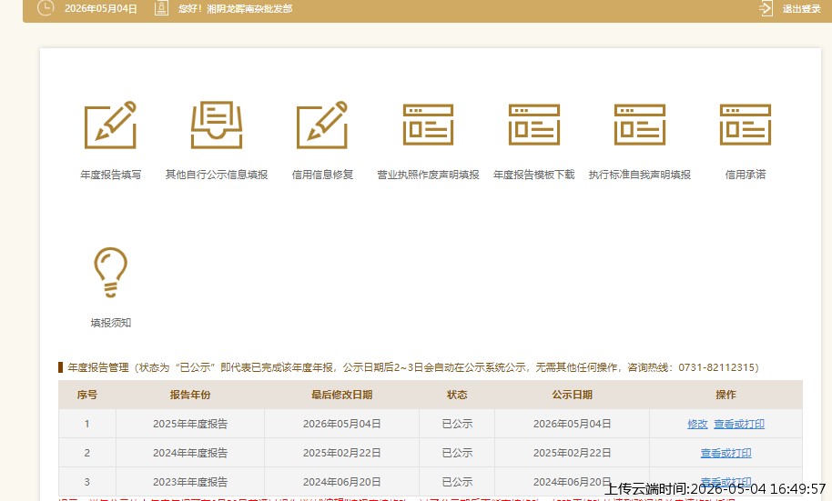Click the 信用承诺 label
Viewport: 832px width, 501px height.
[x=745, y=175]
